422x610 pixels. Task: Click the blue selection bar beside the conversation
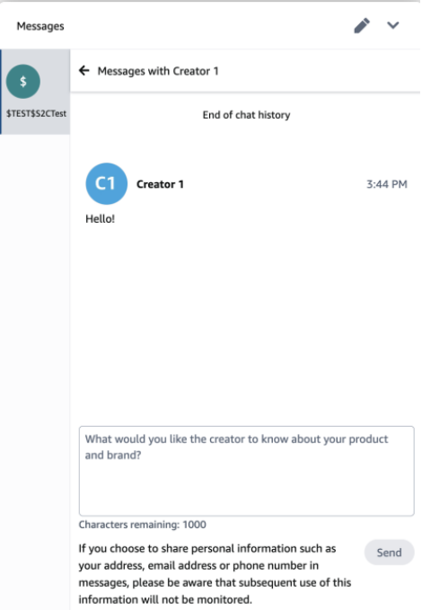[x=1, y=92]
